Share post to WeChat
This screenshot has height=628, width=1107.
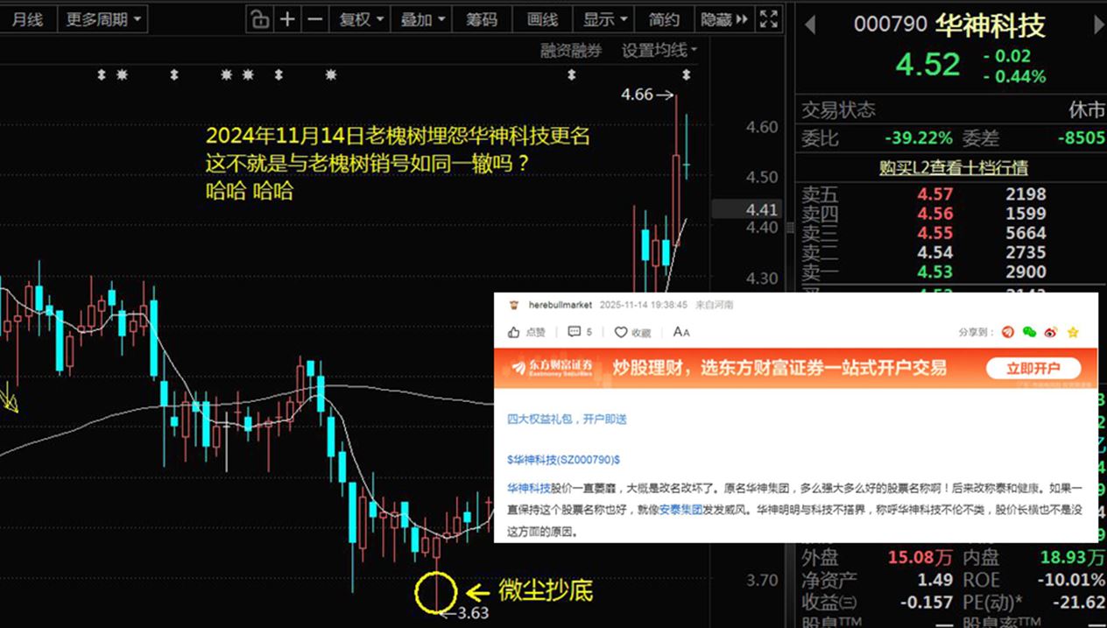tap(1030, 332)
